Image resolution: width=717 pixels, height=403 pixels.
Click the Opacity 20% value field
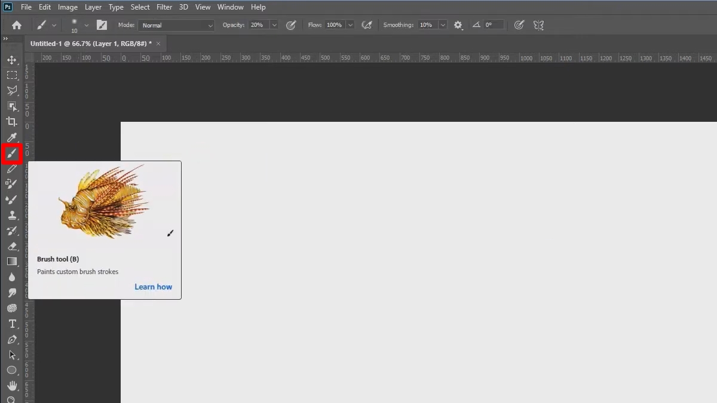259,25
